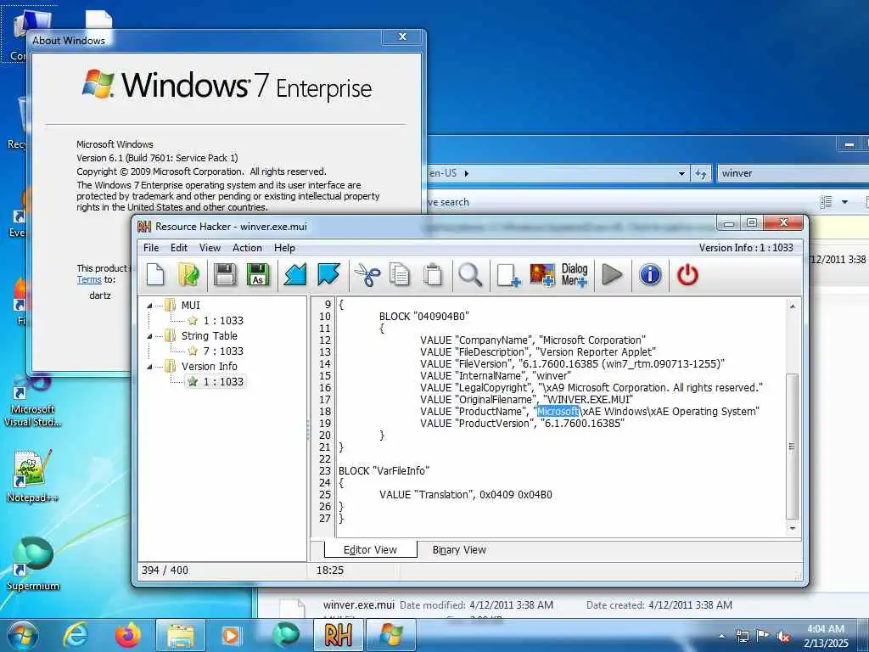Screen dimensions: 869x652
Task: Click the "WINVER.EXE.MUI" OriginalFilename value
Action: coord(587,399)
